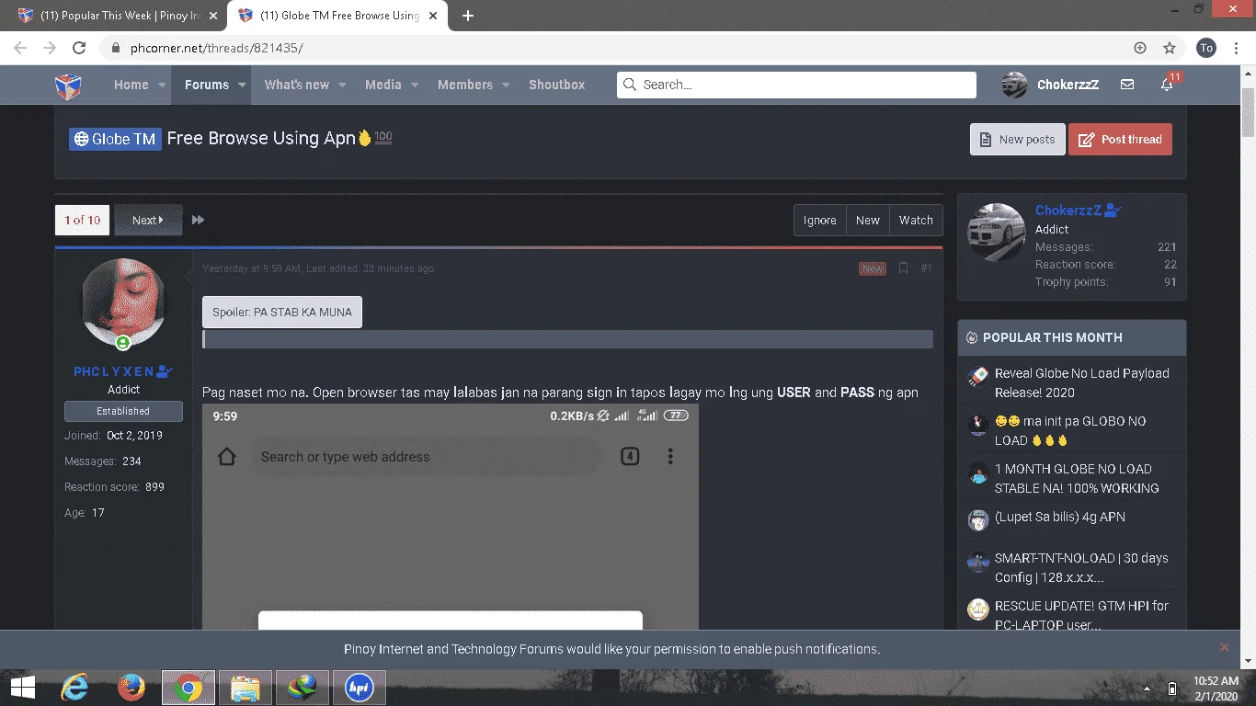Open PHCLYXEN's profile link

point(114,371)
